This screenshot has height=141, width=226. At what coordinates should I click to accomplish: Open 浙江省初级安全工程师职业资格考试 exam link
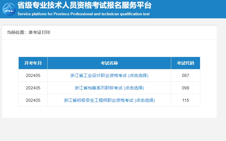point(109,100)
